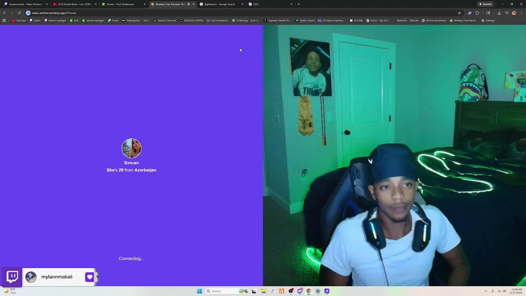The height and width of the screenshot is (296, 526).
Task: Click the Gemini button
Action: coord(485,4)
